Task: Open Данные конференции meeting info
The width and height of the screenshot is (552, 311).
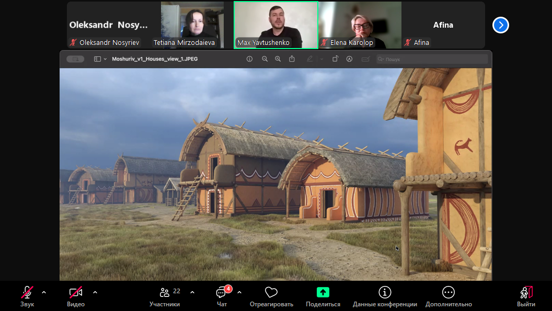Action: 385,296
